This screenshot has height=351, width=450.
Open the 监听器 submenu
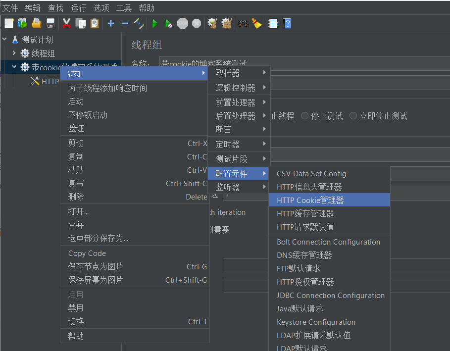239,187
